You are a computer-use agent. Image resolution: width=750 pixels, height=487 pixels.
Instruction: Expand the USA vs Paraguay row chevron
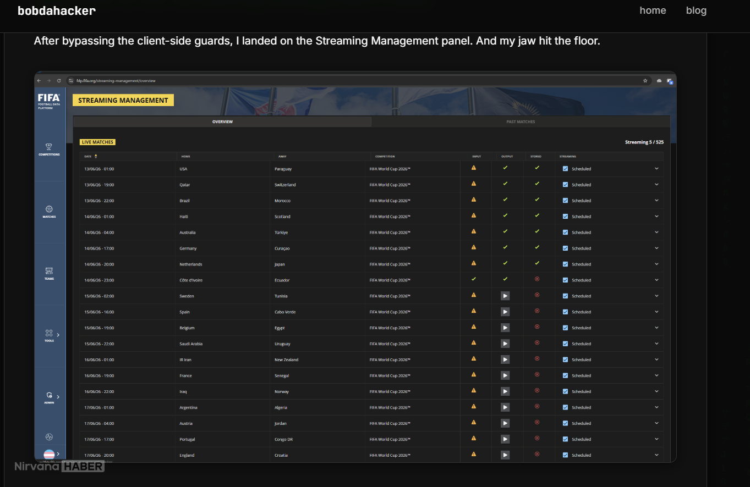click(656, 169)
